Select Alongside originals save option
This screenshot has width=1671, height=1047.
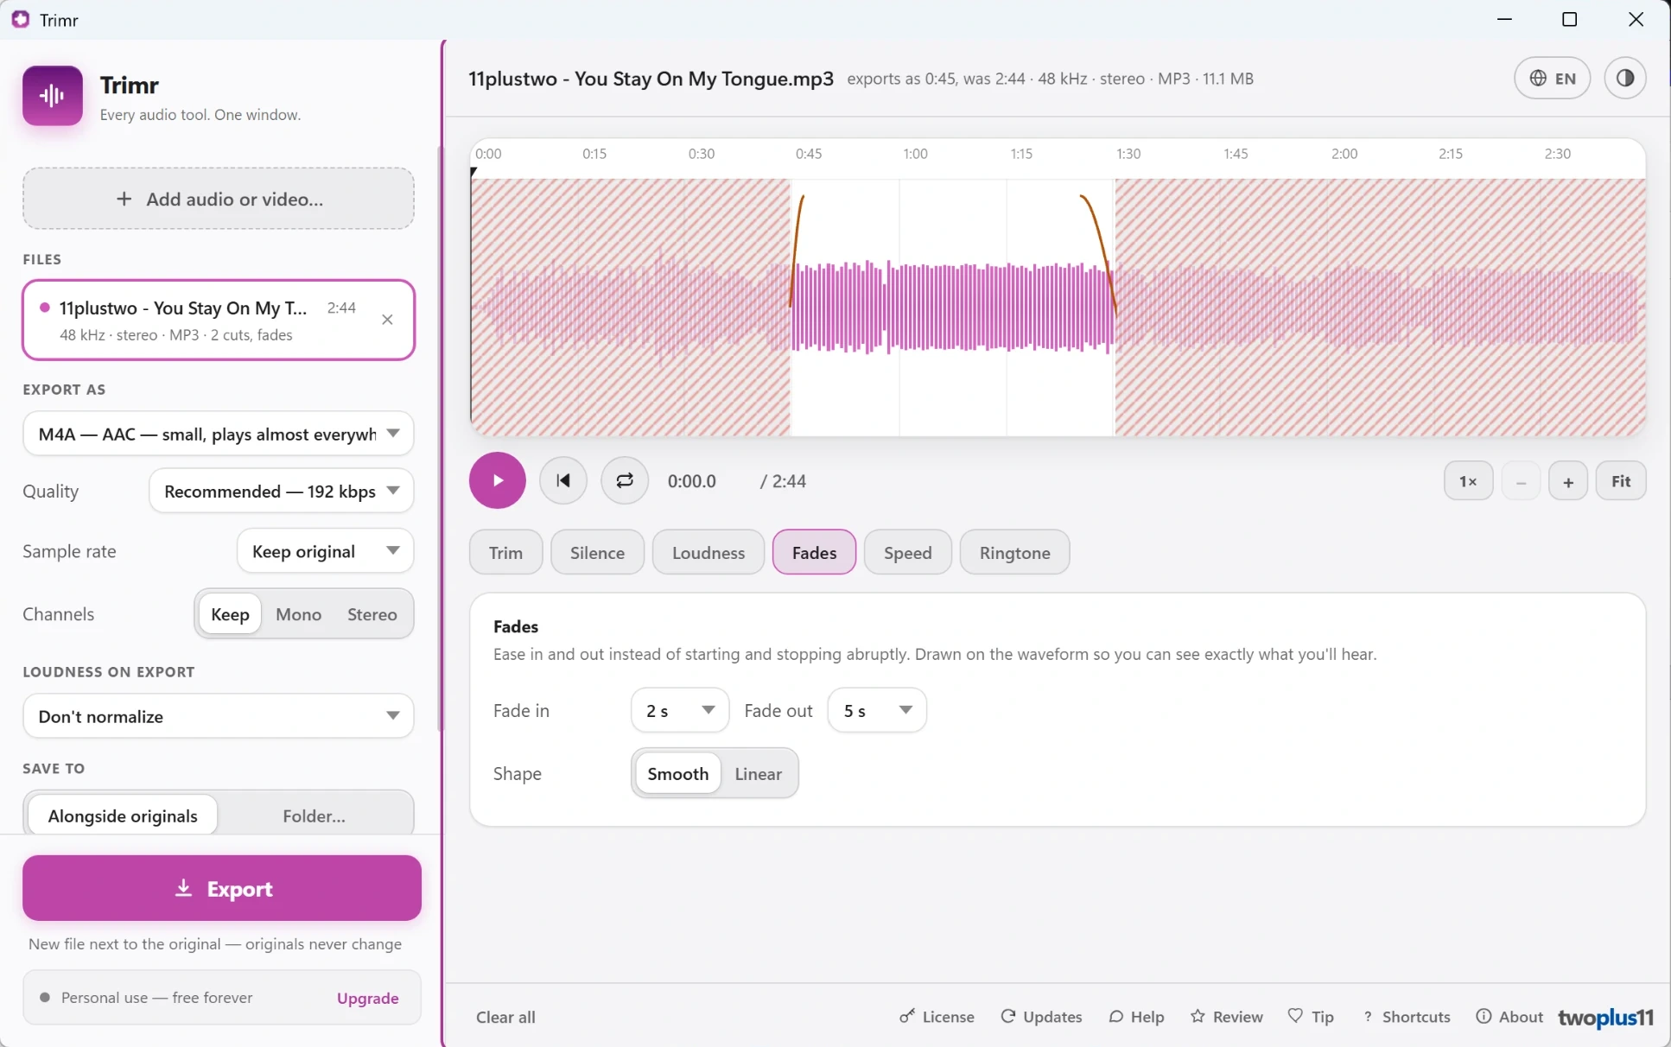(x=123, y=815)
